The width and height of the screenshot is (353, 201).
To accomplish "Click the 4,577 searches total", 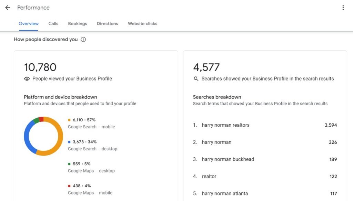I will (206, 67).
